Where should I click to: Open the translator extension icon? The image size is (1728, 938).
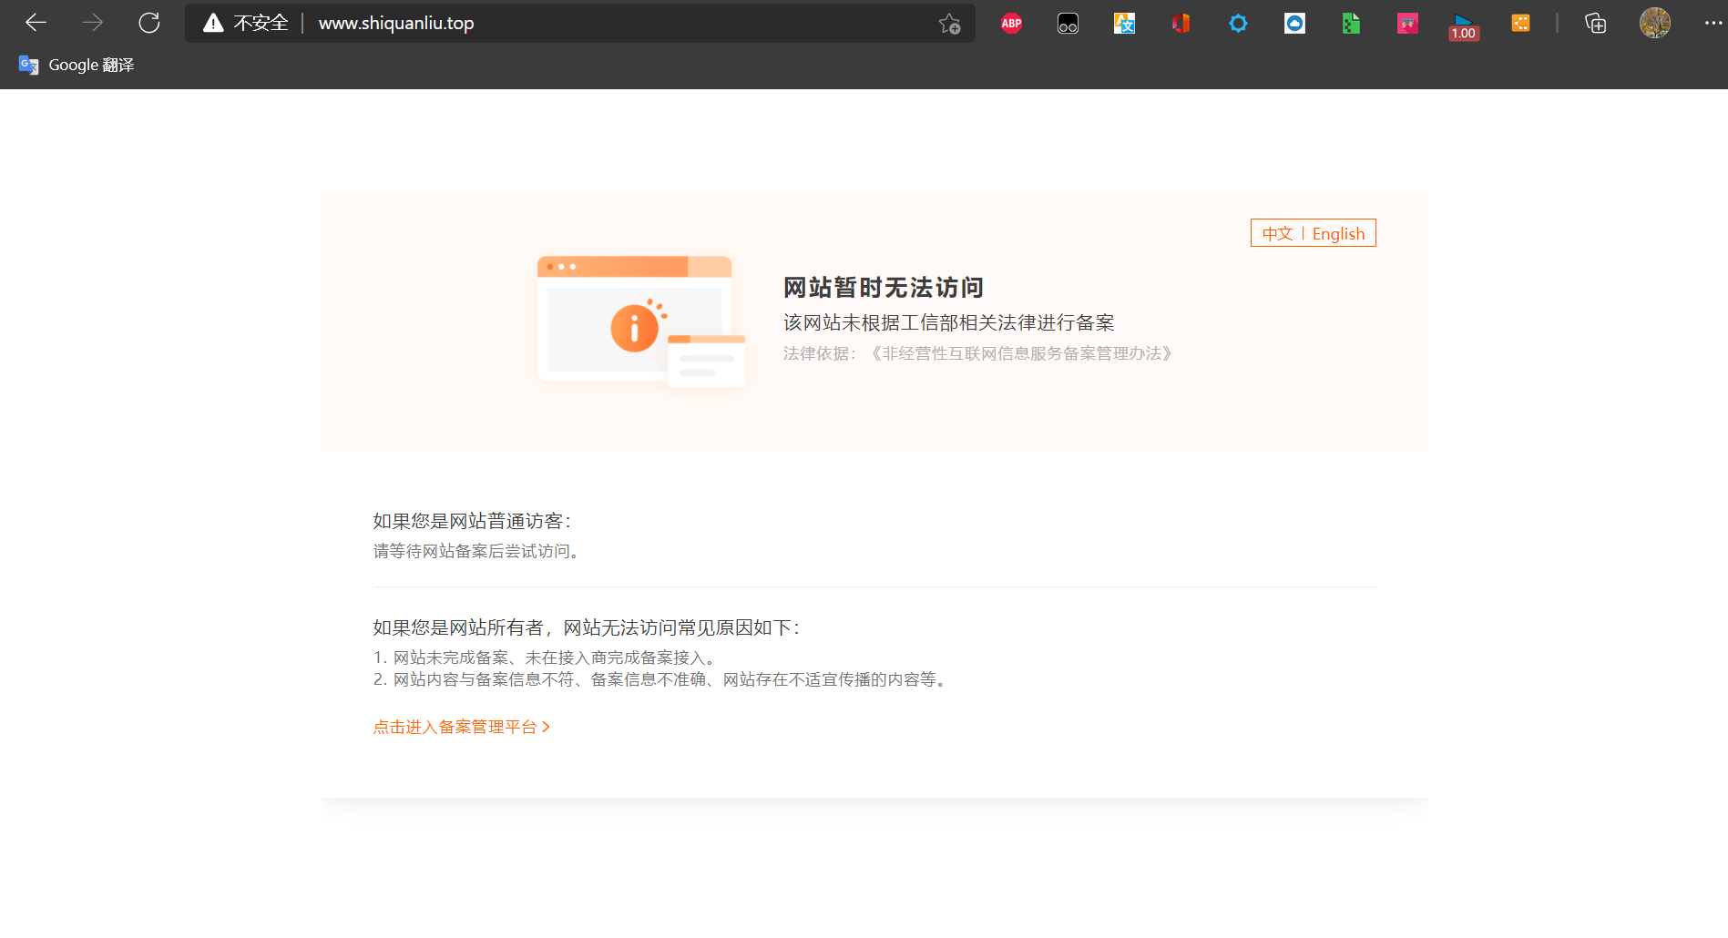pyautogui.click(x=1124, y=24)
